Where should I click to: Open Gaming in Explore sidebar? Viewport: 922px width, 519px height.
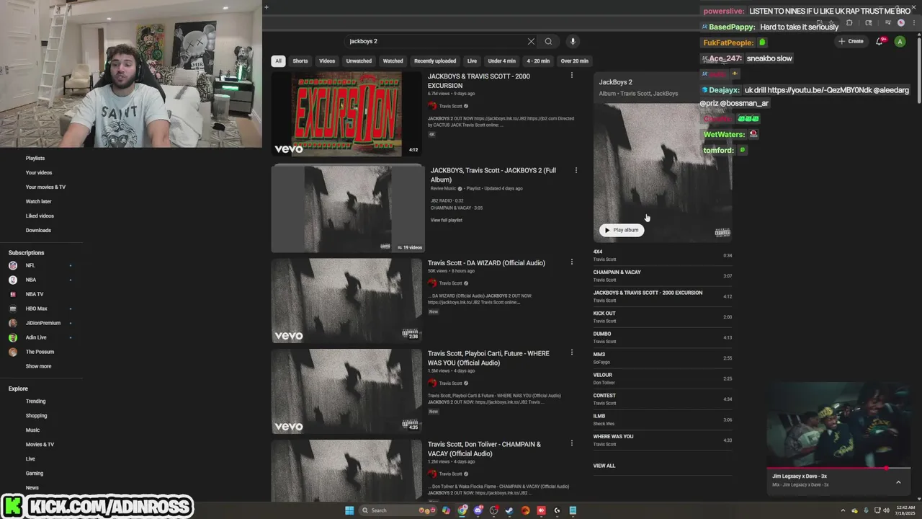(x=35, y=473)
